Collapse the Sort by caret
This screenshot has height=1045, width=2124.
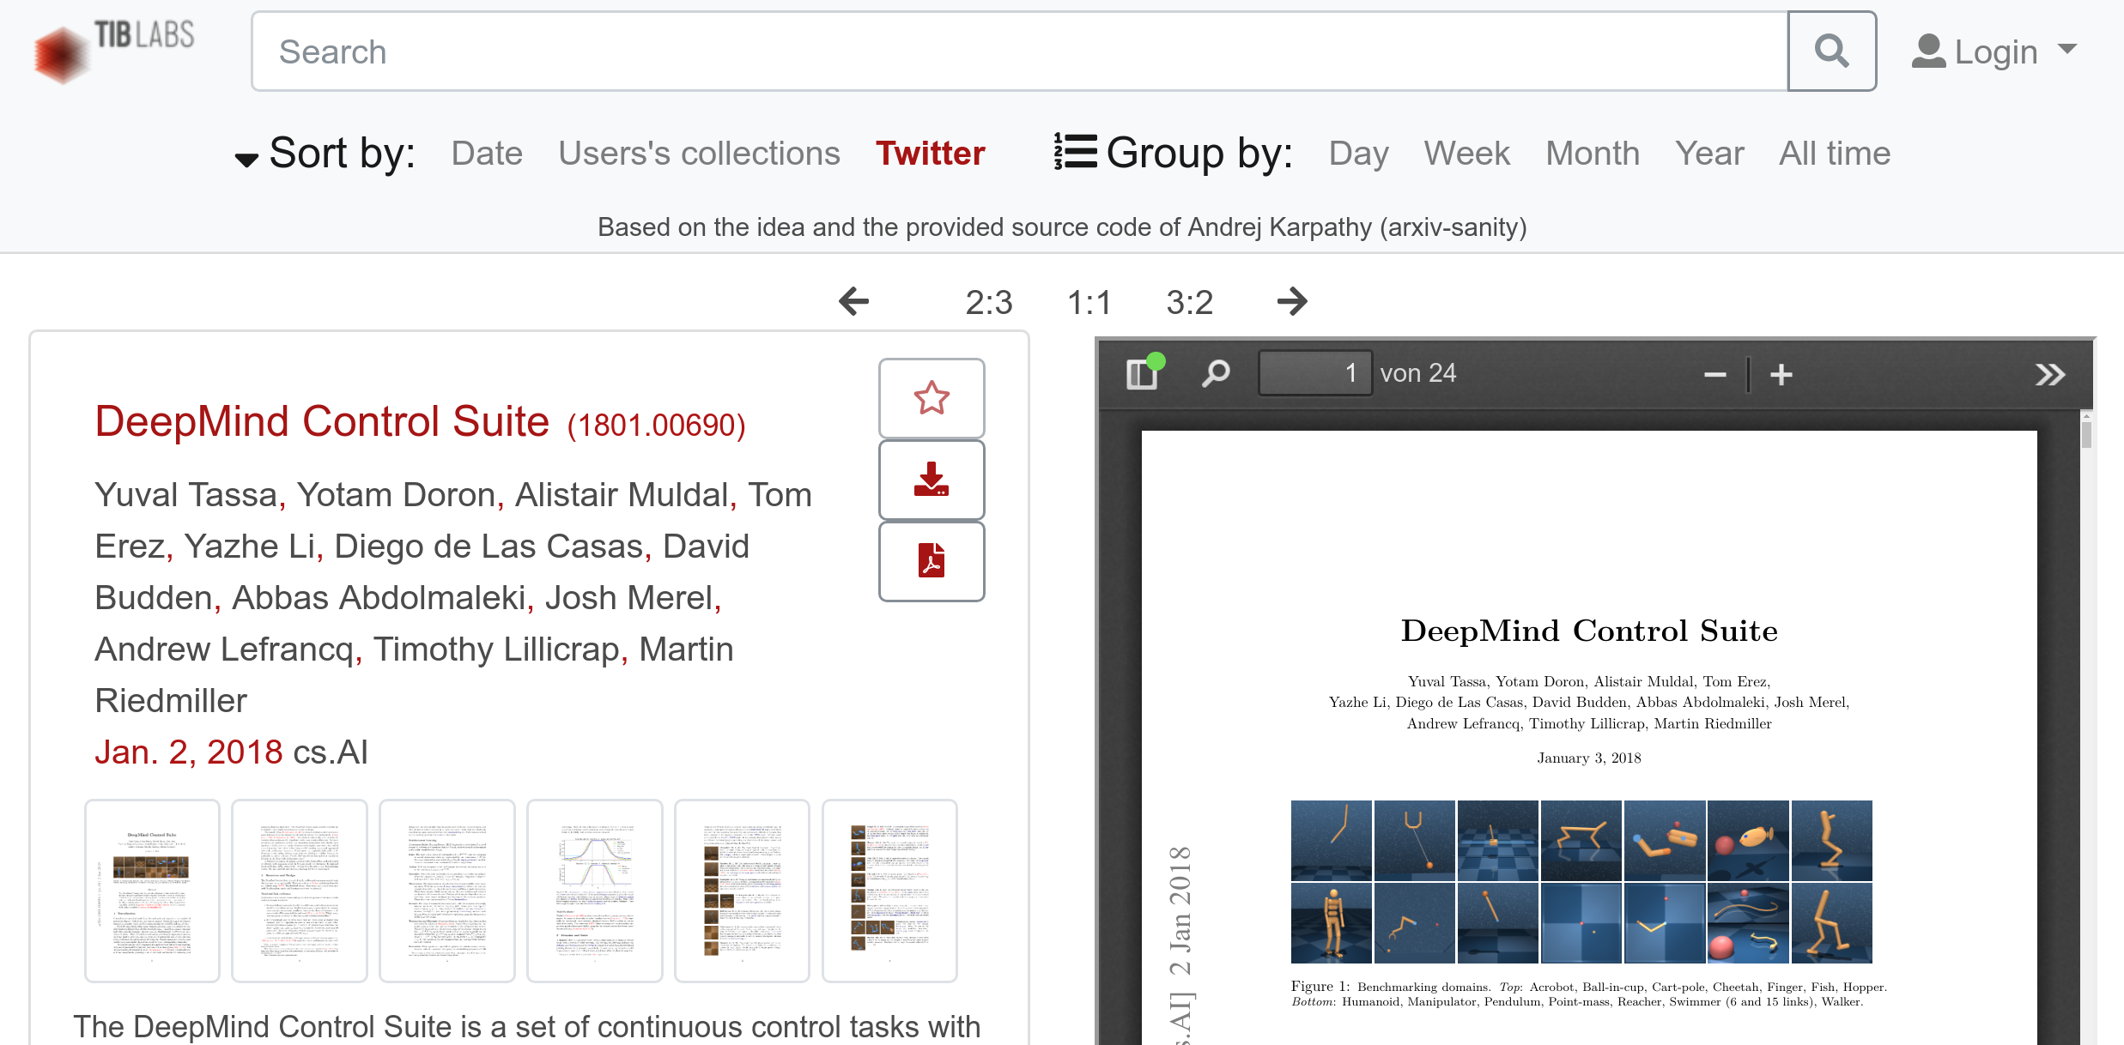(246, 159)
